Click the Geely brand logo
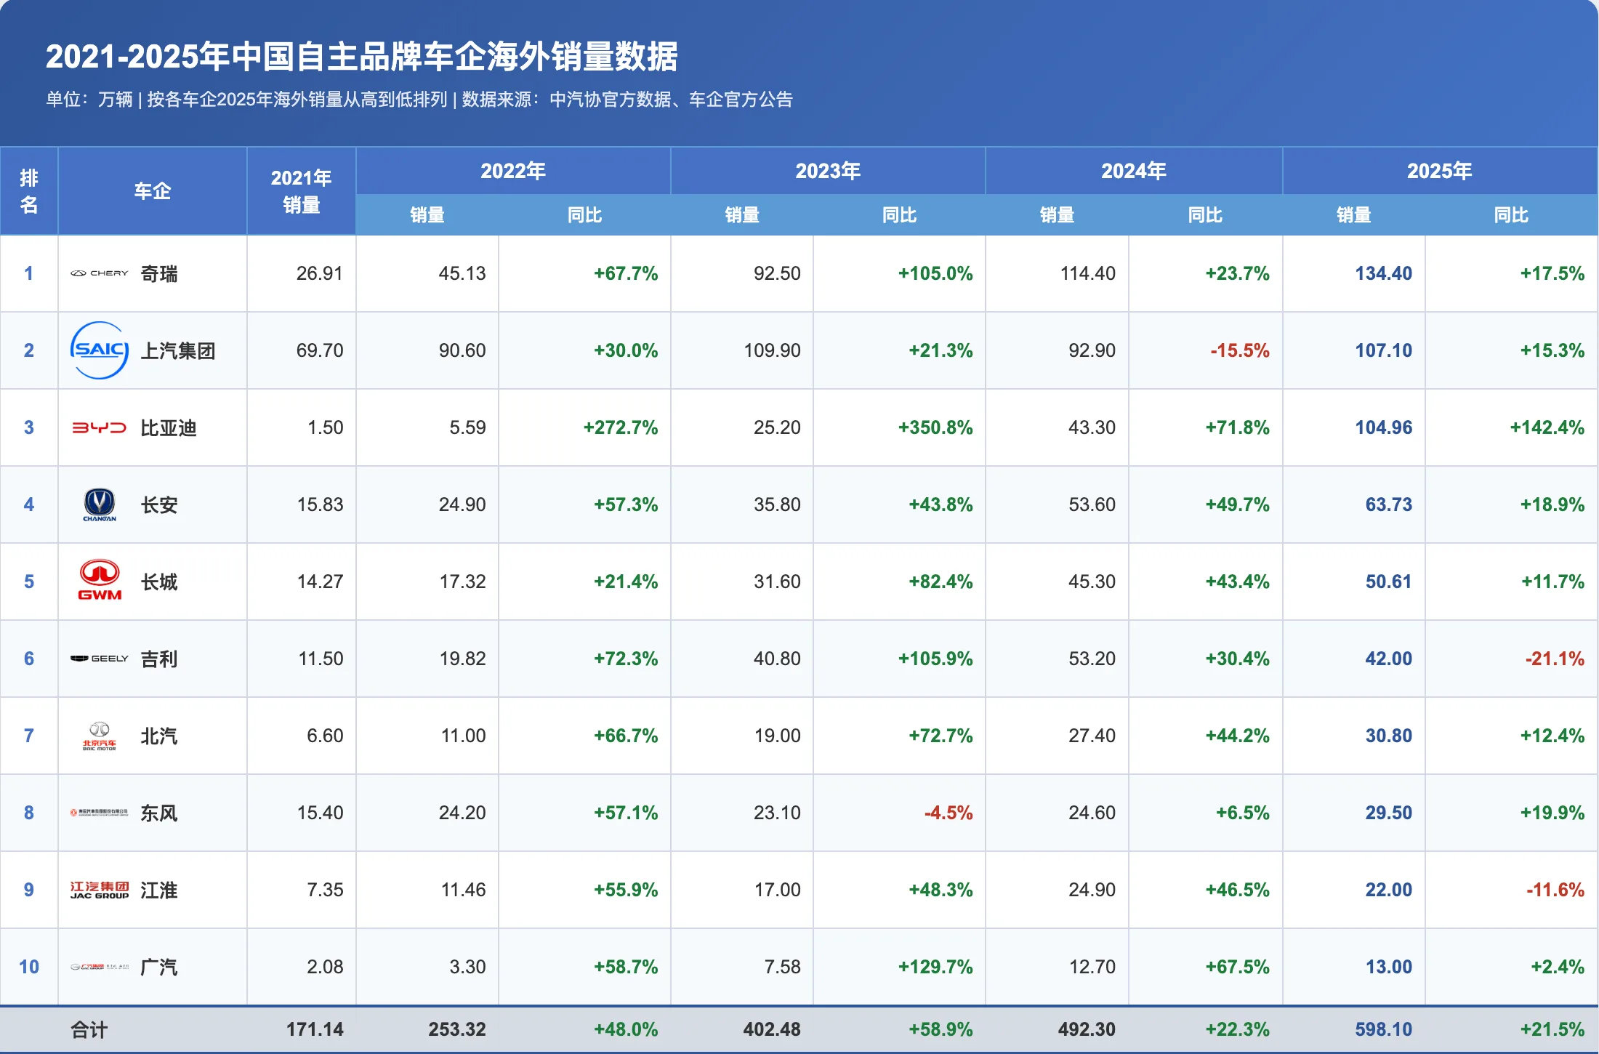The height and width of the screenshot is (1054, 1599). [99, 659]
